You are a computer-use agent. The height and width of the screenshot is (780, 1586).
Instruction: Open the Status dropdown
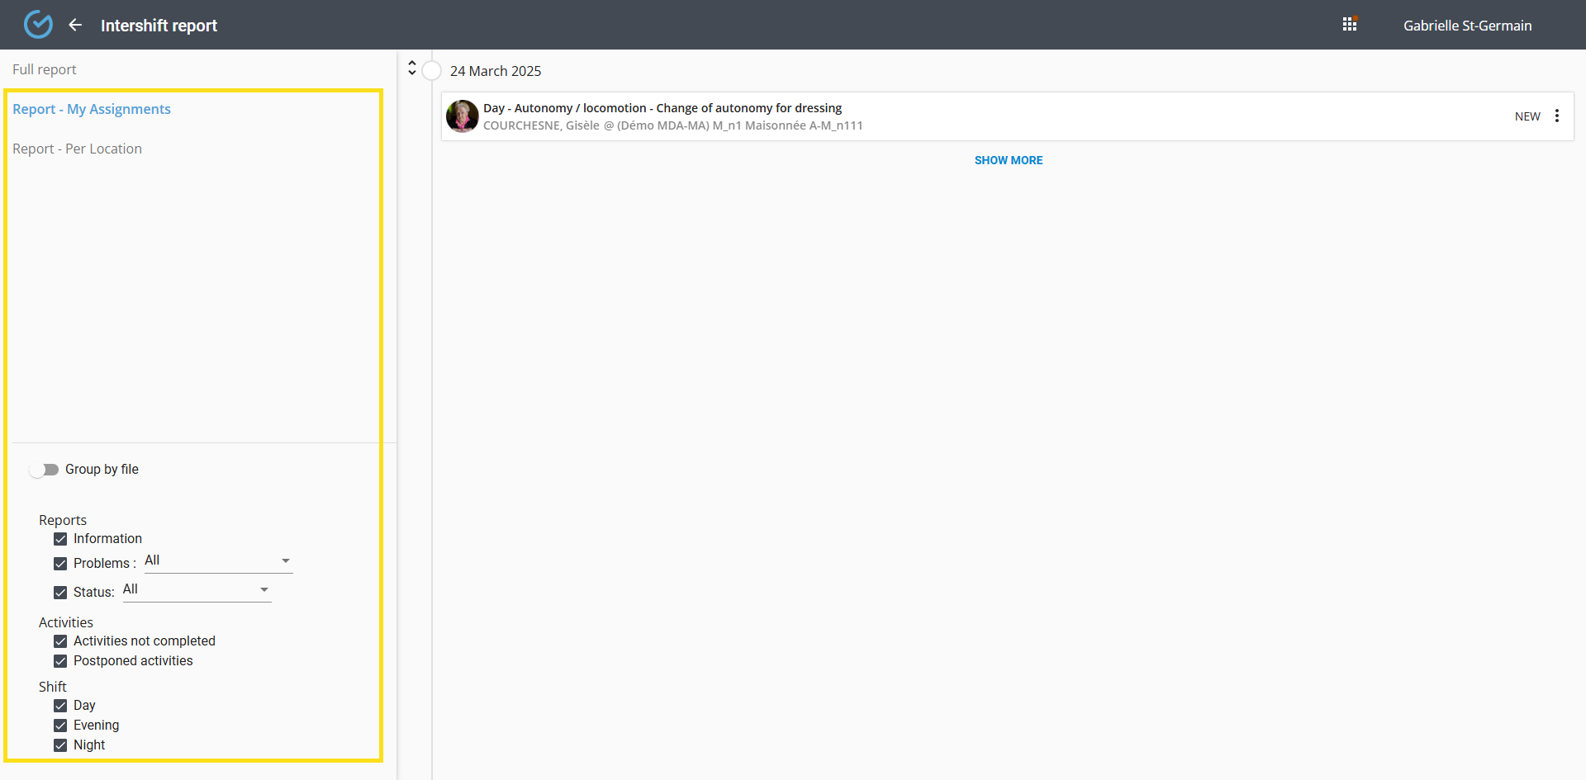[x=197, y=590]
